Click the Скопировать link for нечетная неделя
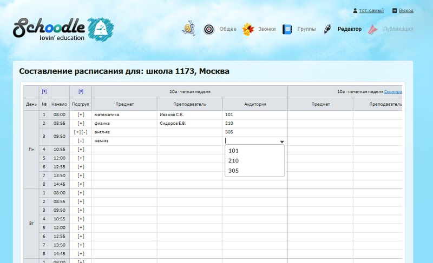The width and height of the screenshot is (433, 263). [x=393, y=92]
